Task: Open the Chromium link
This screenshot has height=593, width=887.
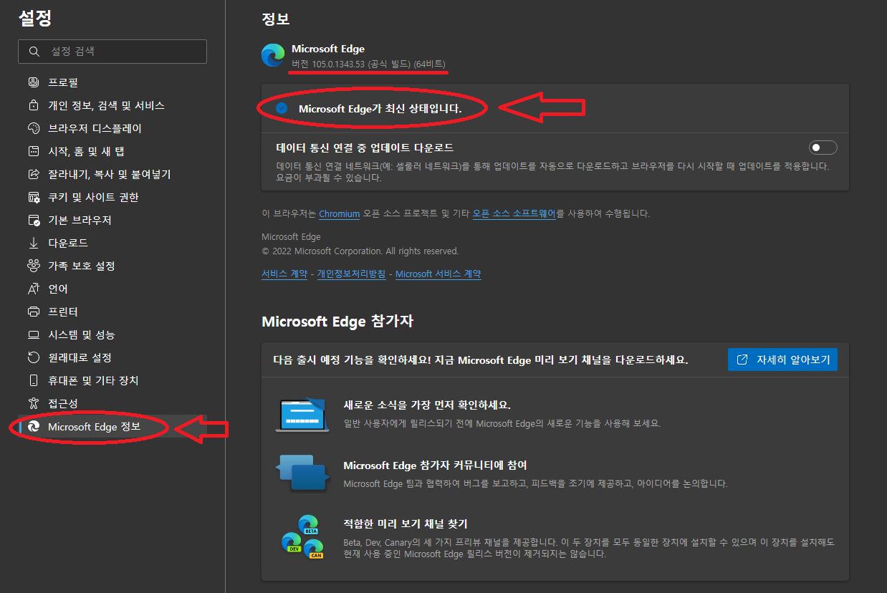Action: pyautogui.click(x=339, y=213)
